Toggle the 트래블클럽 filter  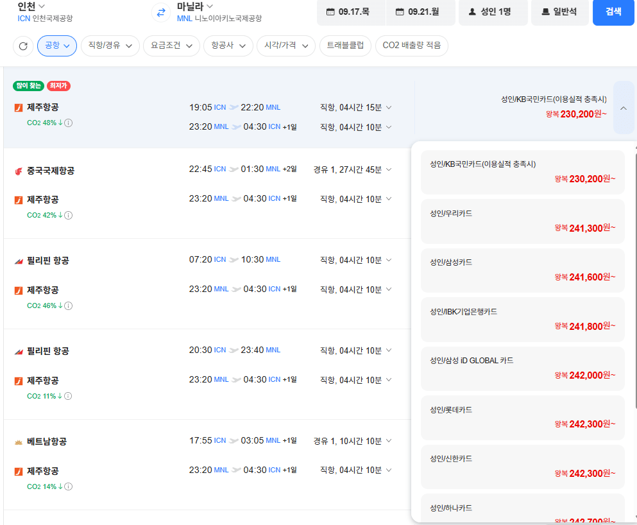[x=345, y=46]
